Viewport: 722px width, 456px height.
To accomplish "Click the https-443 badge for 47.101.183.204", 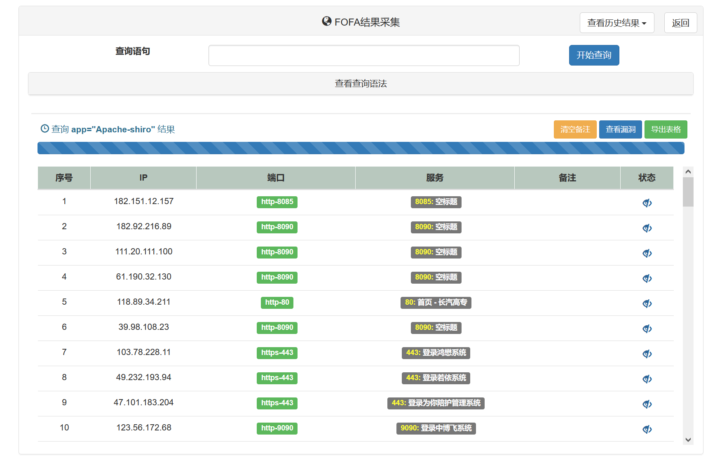I will 277,403.
